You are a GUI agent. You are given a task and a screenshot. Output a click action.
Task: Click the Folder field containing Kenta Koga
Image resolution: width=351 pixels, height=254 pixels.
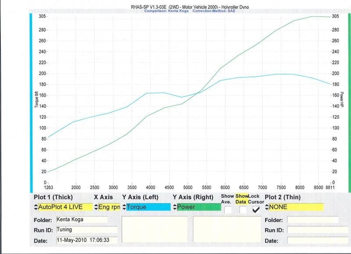click(82, 219)
